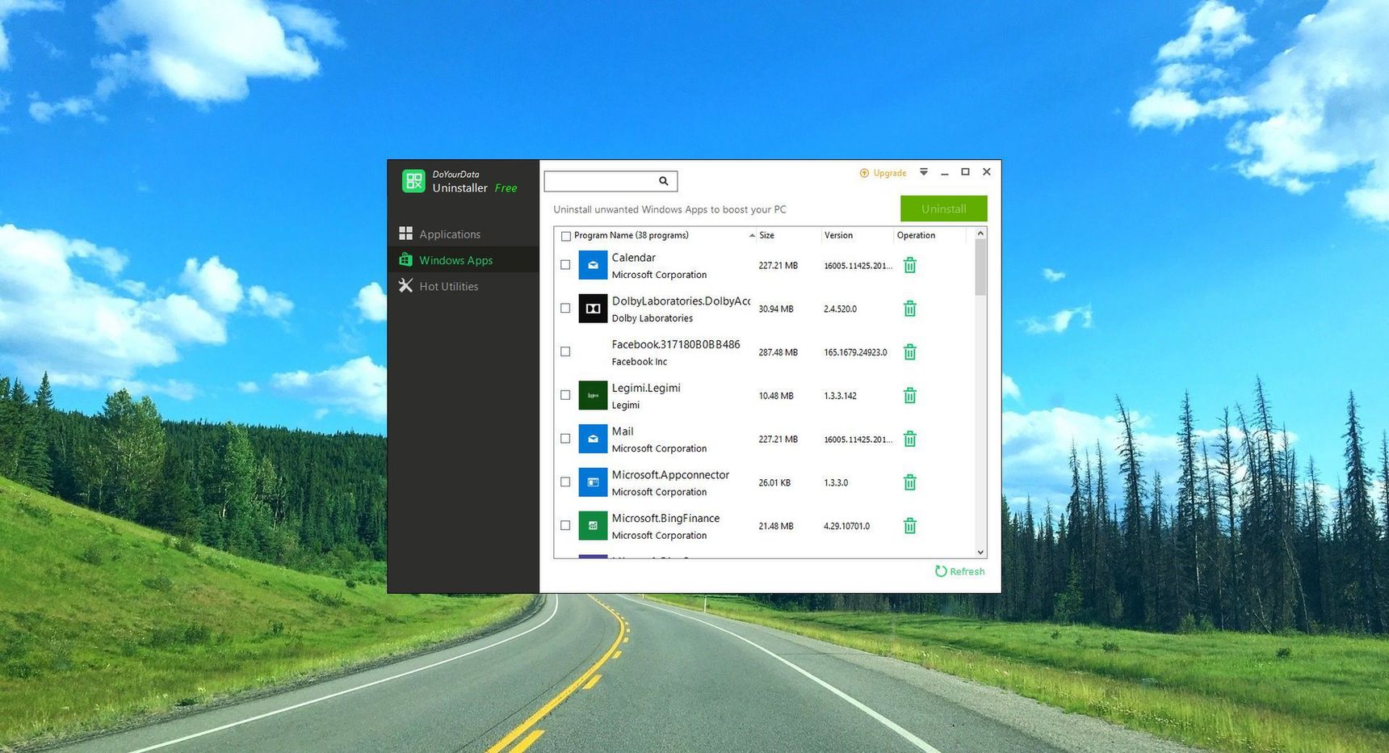Click the Mail app icon
This screenshot has width=1389, height=753.
point(593,439)
